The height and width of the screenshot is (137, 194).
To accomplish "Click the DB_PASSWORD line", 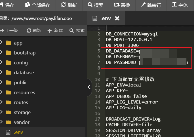I will click(x=147, y=62).
